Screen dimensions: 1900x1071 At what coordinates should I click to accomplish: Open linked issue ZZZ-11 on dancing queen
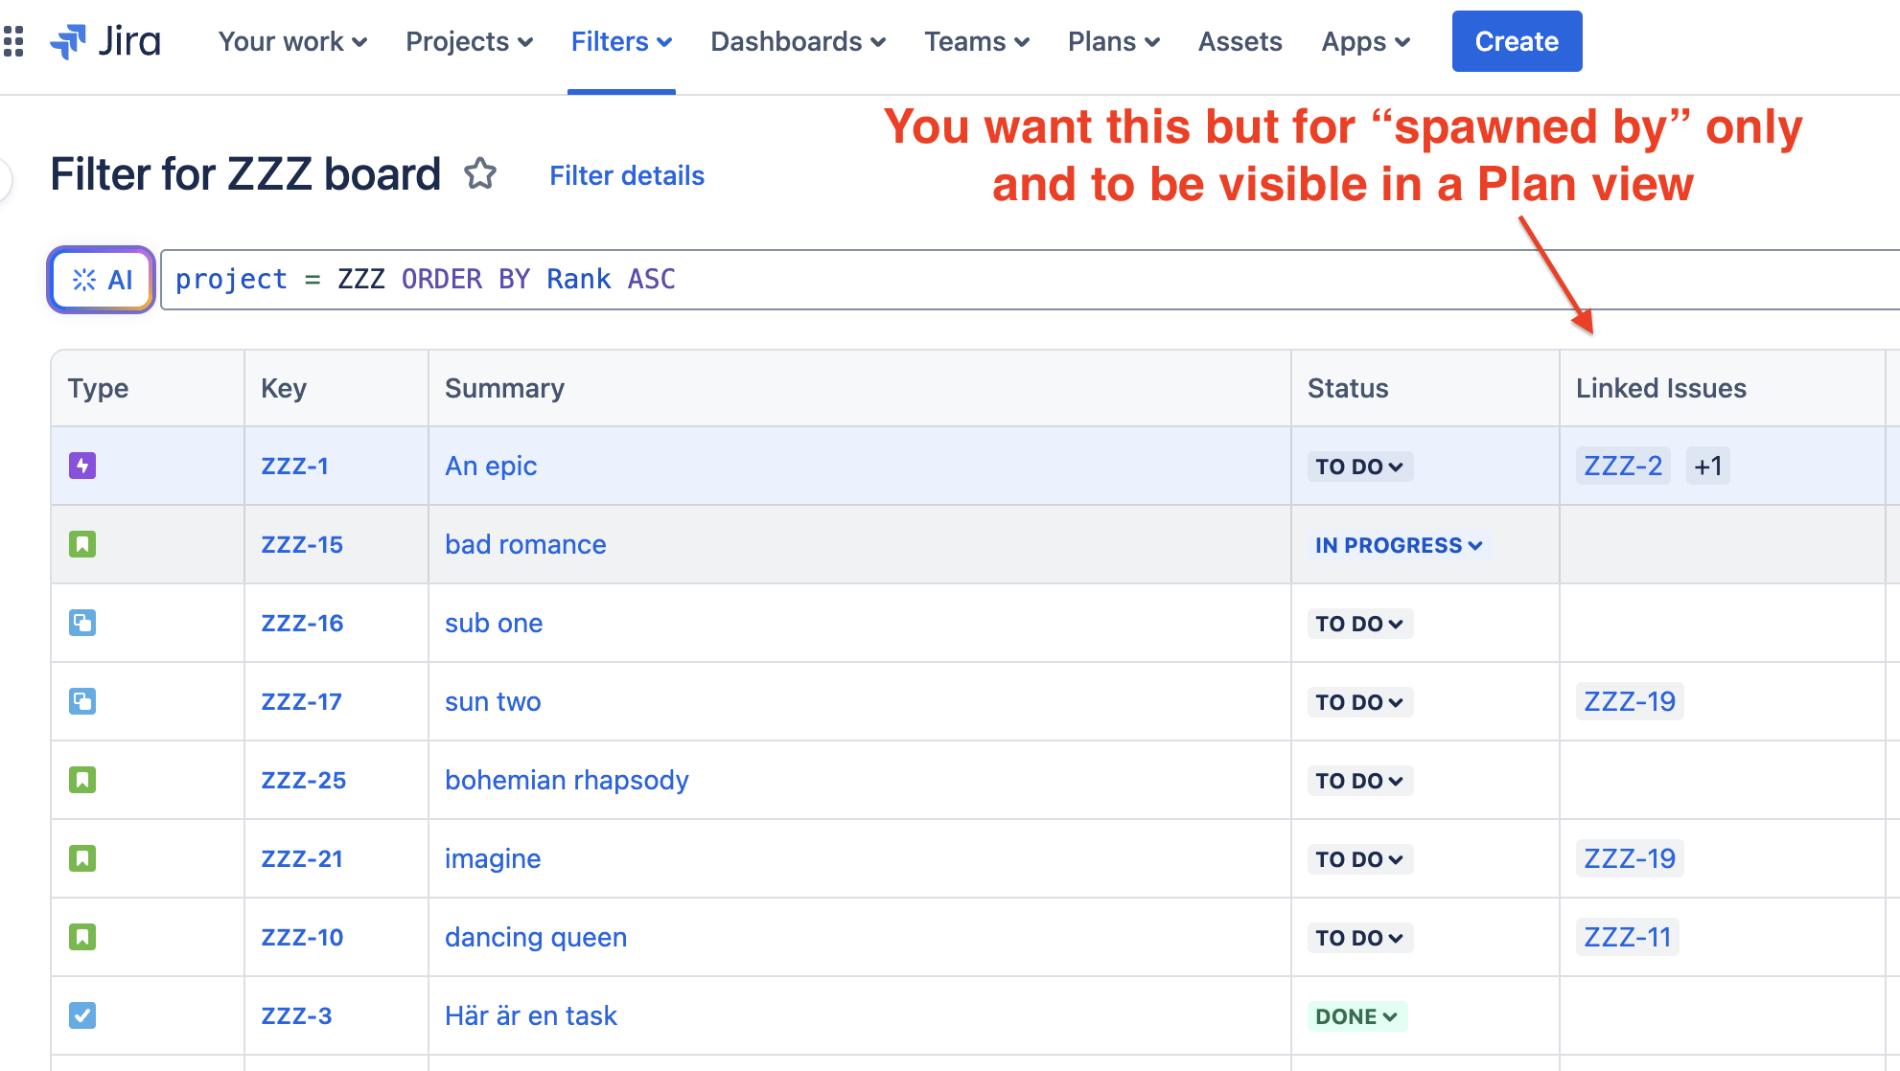click(x=1627, y=937)
